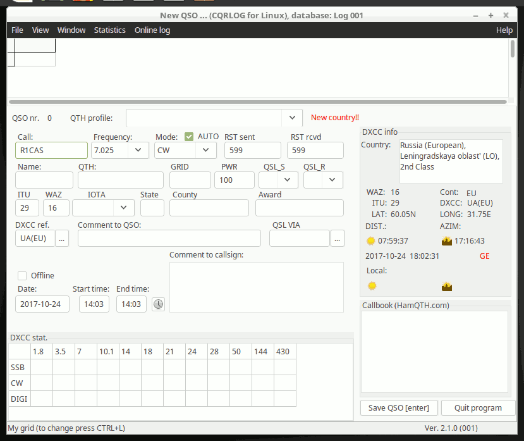
Task: Open the QSL_S dropdown
Action: (x=288, y=180)
